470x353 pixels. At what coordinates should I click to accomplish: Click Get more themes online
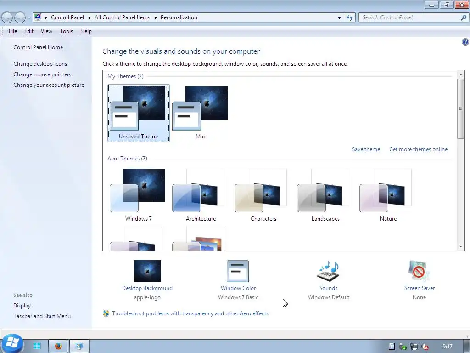click(419, 149)
